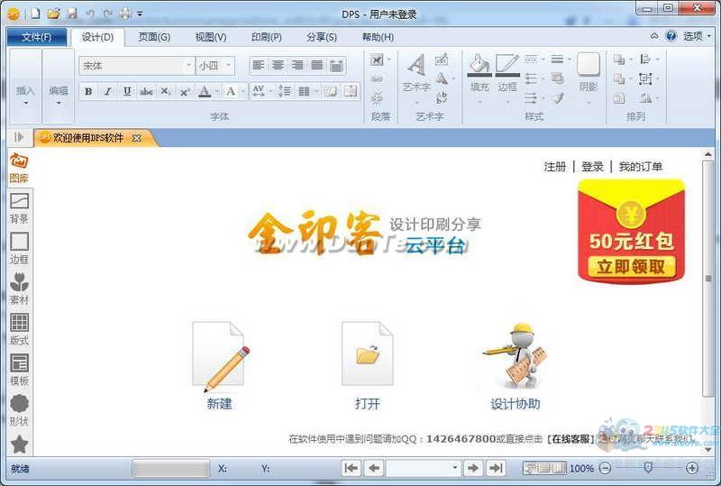The width and height of the screenshot is (721, 486).
Task: Open the 宋体 font name dropdown
Action: pos(188,65)
